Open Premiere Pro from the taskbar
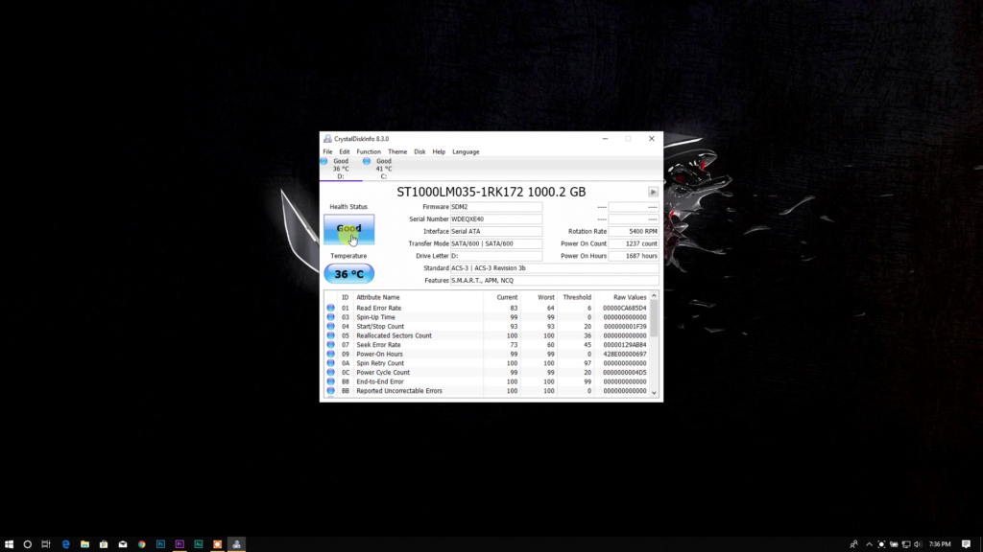 pos(180,544)
